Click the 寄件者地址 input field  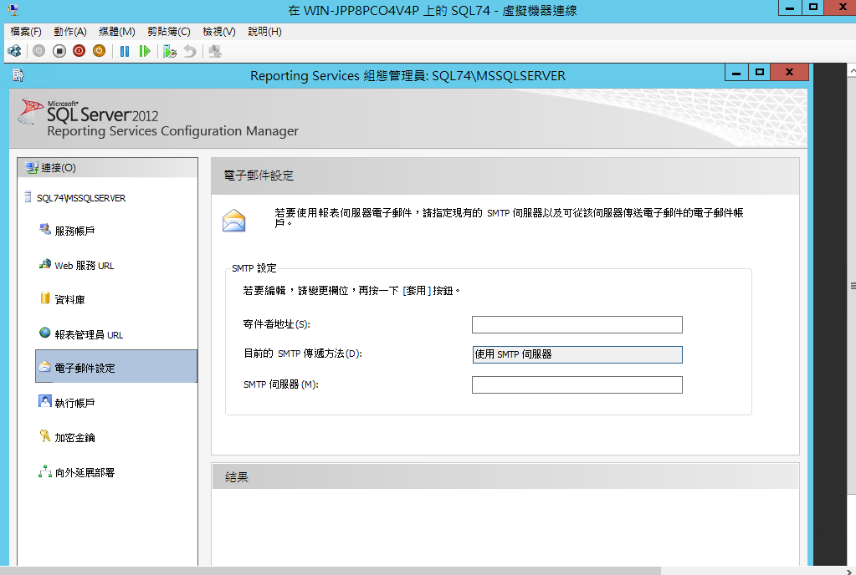(x=577, y=324)
